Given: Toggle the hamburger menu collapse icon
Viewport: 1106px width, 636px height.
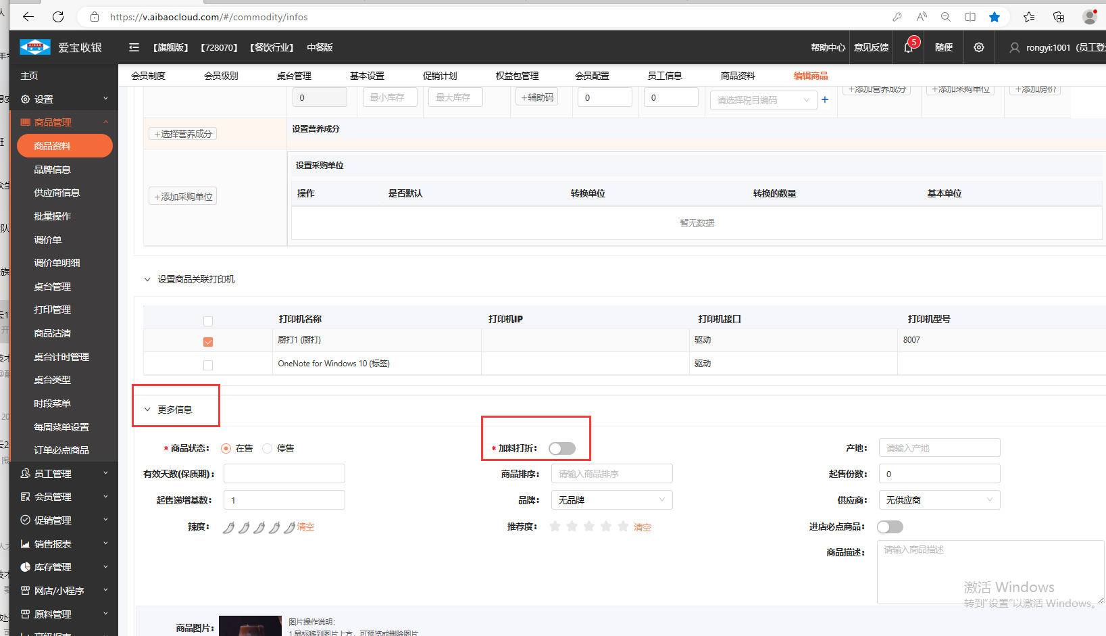Looking at the screenshot, I should point(134,47).
